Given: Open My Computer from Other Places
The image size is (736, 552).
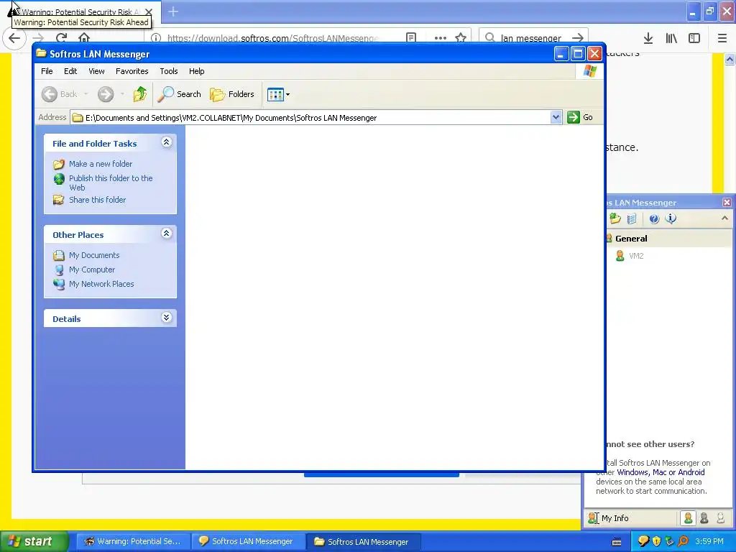Looking at the screenshot, I should (91, 270).
